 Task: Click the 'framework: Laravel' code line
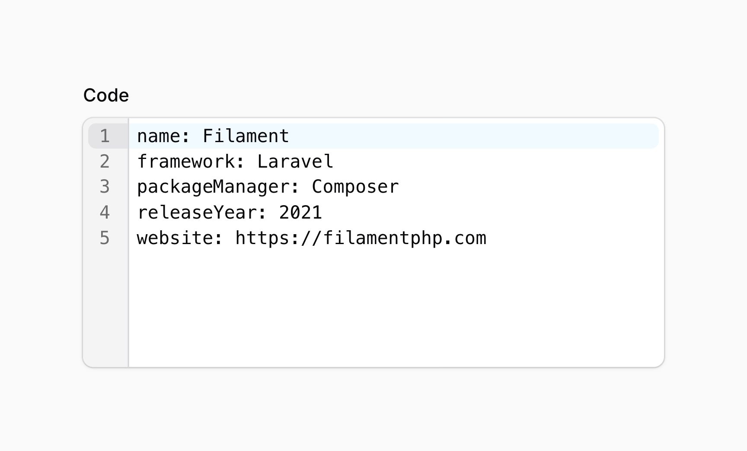pyautogui.click(x=236, y=161)
